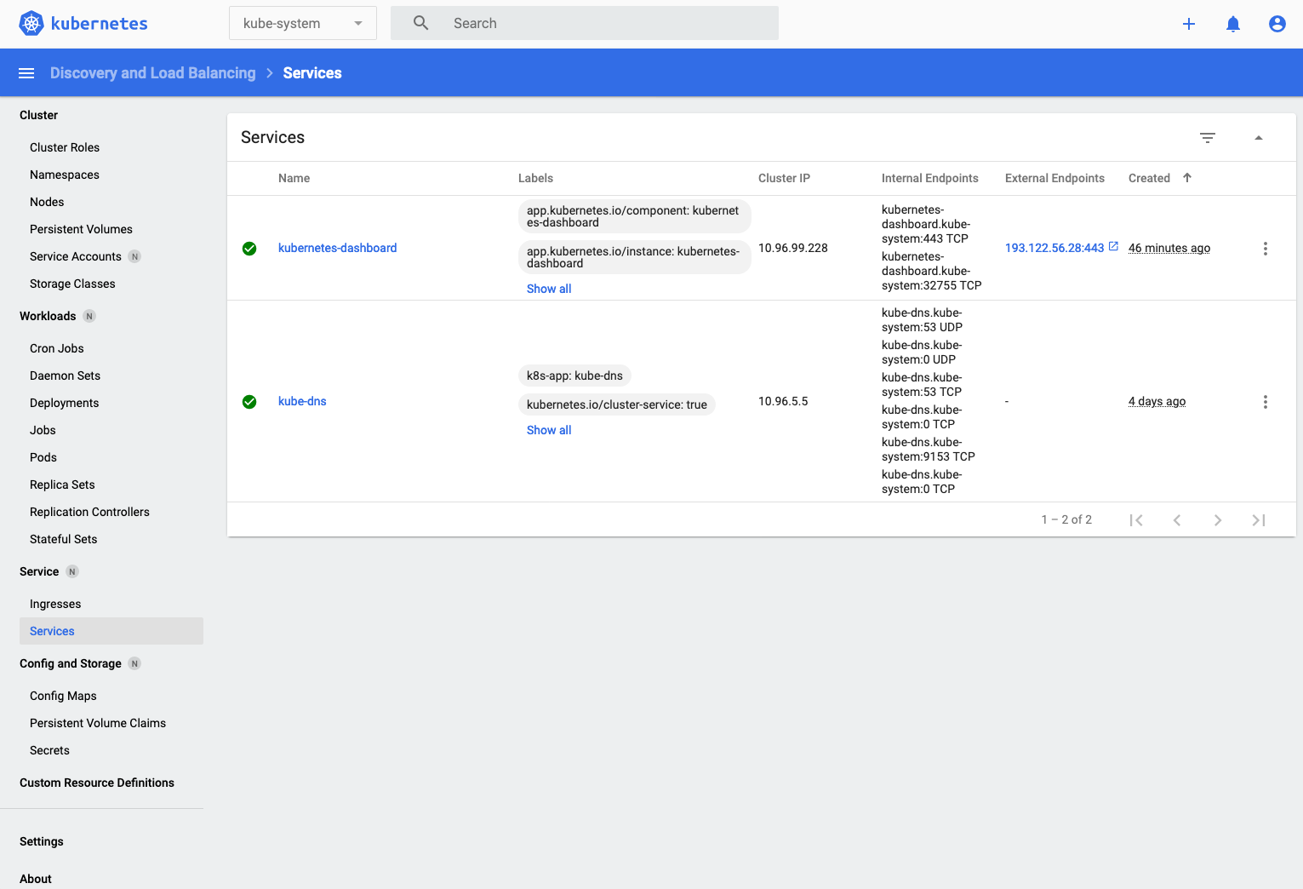Go to previous page of results
Viewport: 1303px width, 889px height.
(1177, 520)
